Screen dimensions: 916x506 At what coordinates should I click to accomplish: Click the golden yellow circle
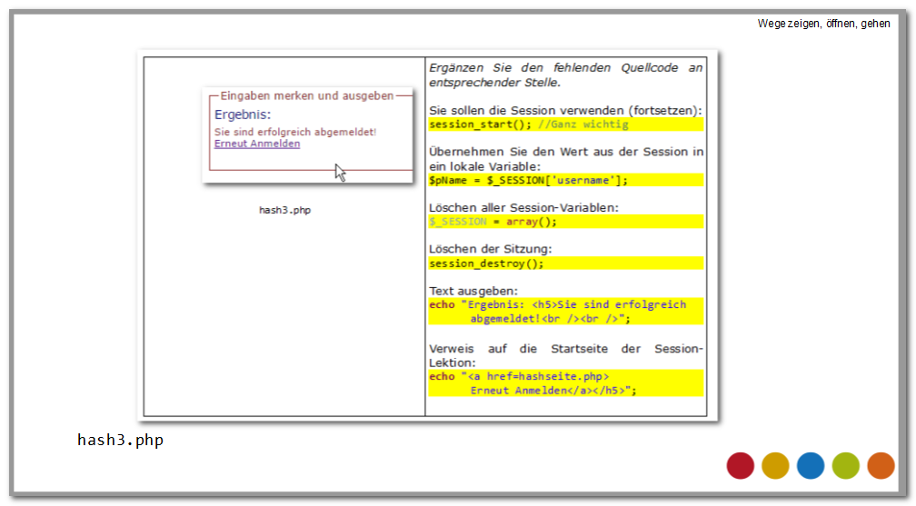[x=775, y=466]
